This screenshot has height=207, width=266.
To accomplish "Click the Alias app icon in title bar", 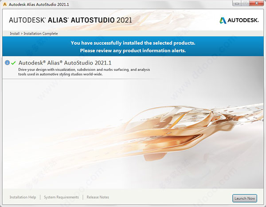I will click(x=4, y=4).
